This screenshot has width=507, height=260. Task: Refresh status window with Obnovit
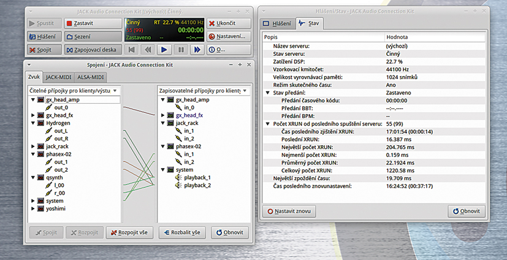tap(467, 211)
